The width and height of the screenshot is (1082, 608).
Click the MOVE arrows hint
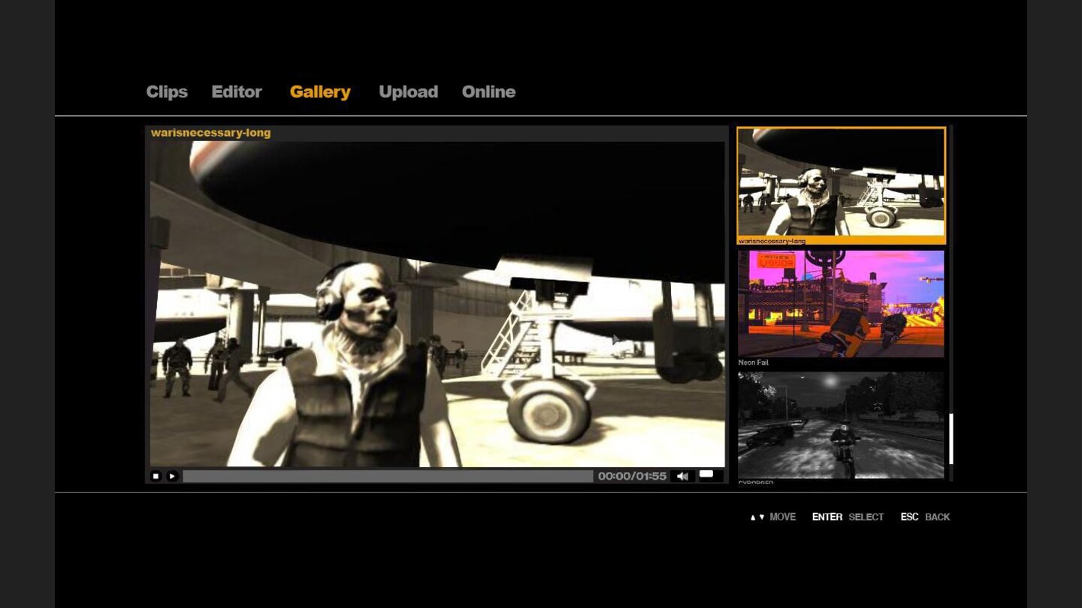tap(773, 517)
